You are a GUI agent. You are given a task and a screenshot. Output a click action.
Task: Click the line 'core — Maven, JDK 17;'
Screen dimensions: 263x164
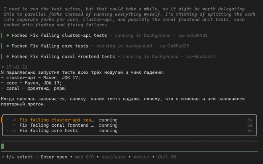pos(31,83)
